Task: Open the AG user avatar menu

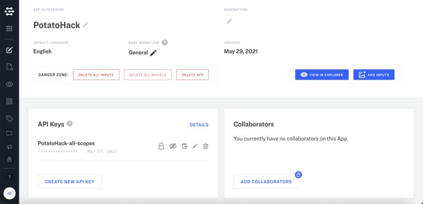Action: (9, 193)
